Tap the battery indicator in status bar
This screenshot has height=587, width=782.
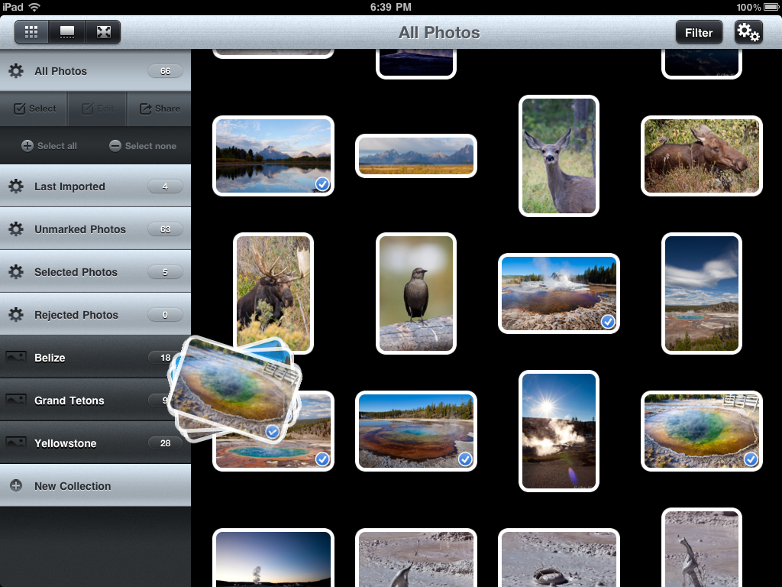coord(771,7)
